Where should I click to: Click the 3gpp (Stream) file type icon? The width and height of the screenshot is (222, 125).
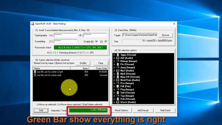(118, 55)
